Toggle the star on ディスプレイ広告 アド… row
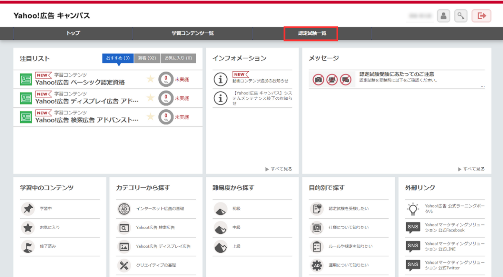The image size is (503, 277). point(150,98)
